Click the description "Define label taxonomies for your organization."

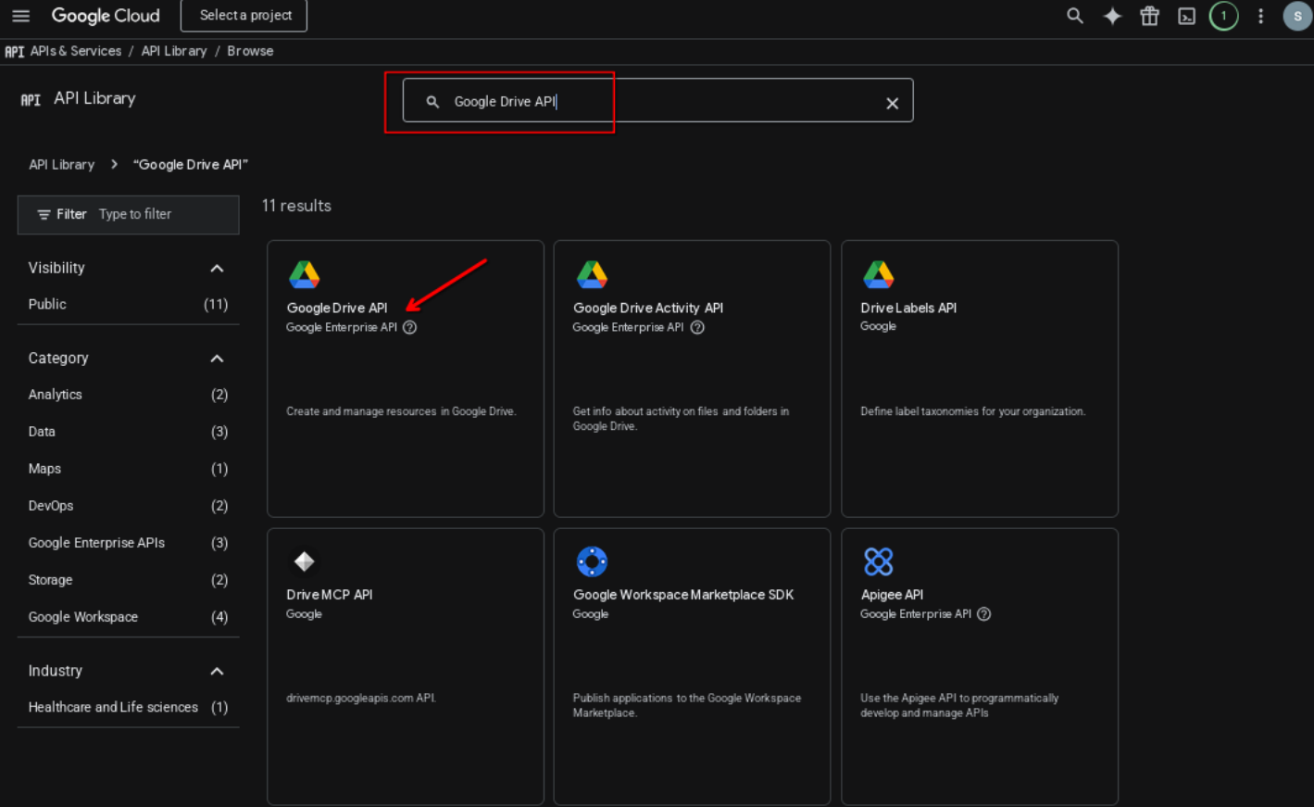(973, 411)
